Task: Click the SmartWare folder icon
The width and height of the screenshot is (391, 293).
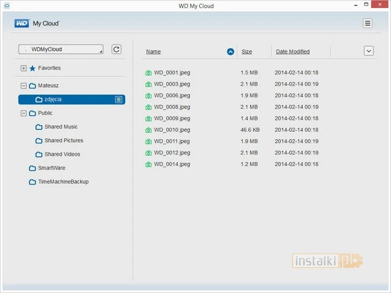Action: [x=32, y=168]
